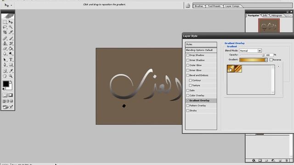Reset default foreground and background colors

click(4, 89)
